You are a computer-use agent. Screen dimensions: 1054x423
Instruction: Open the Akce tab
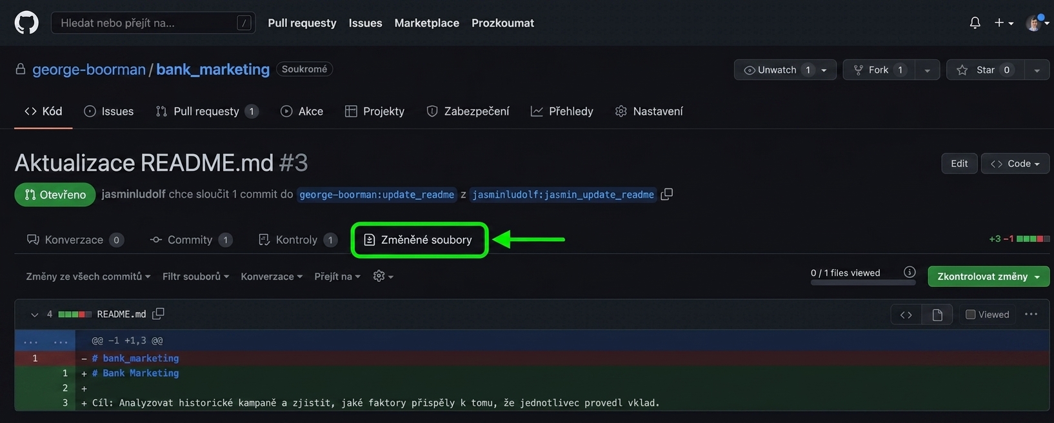tap(302, 111)
